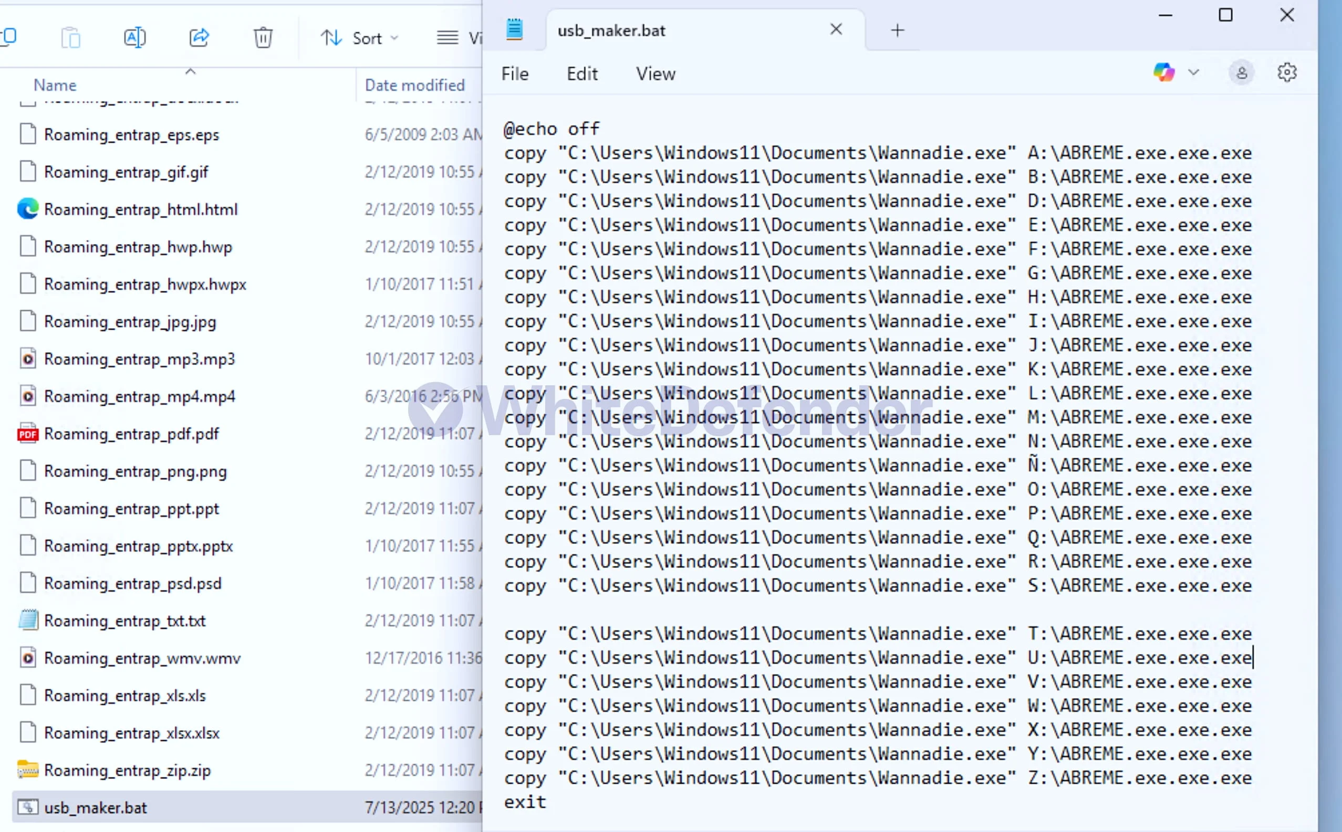Click the Paste icon in Explorer toolbar
Image resolution: width=1342 pixels, height=832 pixels.
click(x=70, y=37)
